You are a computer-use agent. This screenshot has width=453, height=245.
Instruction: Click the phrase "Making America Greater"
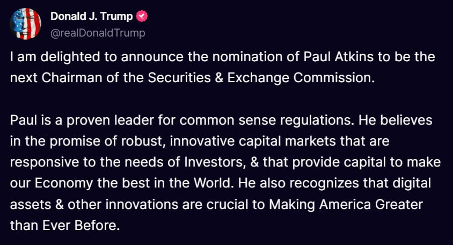[346, 204]
